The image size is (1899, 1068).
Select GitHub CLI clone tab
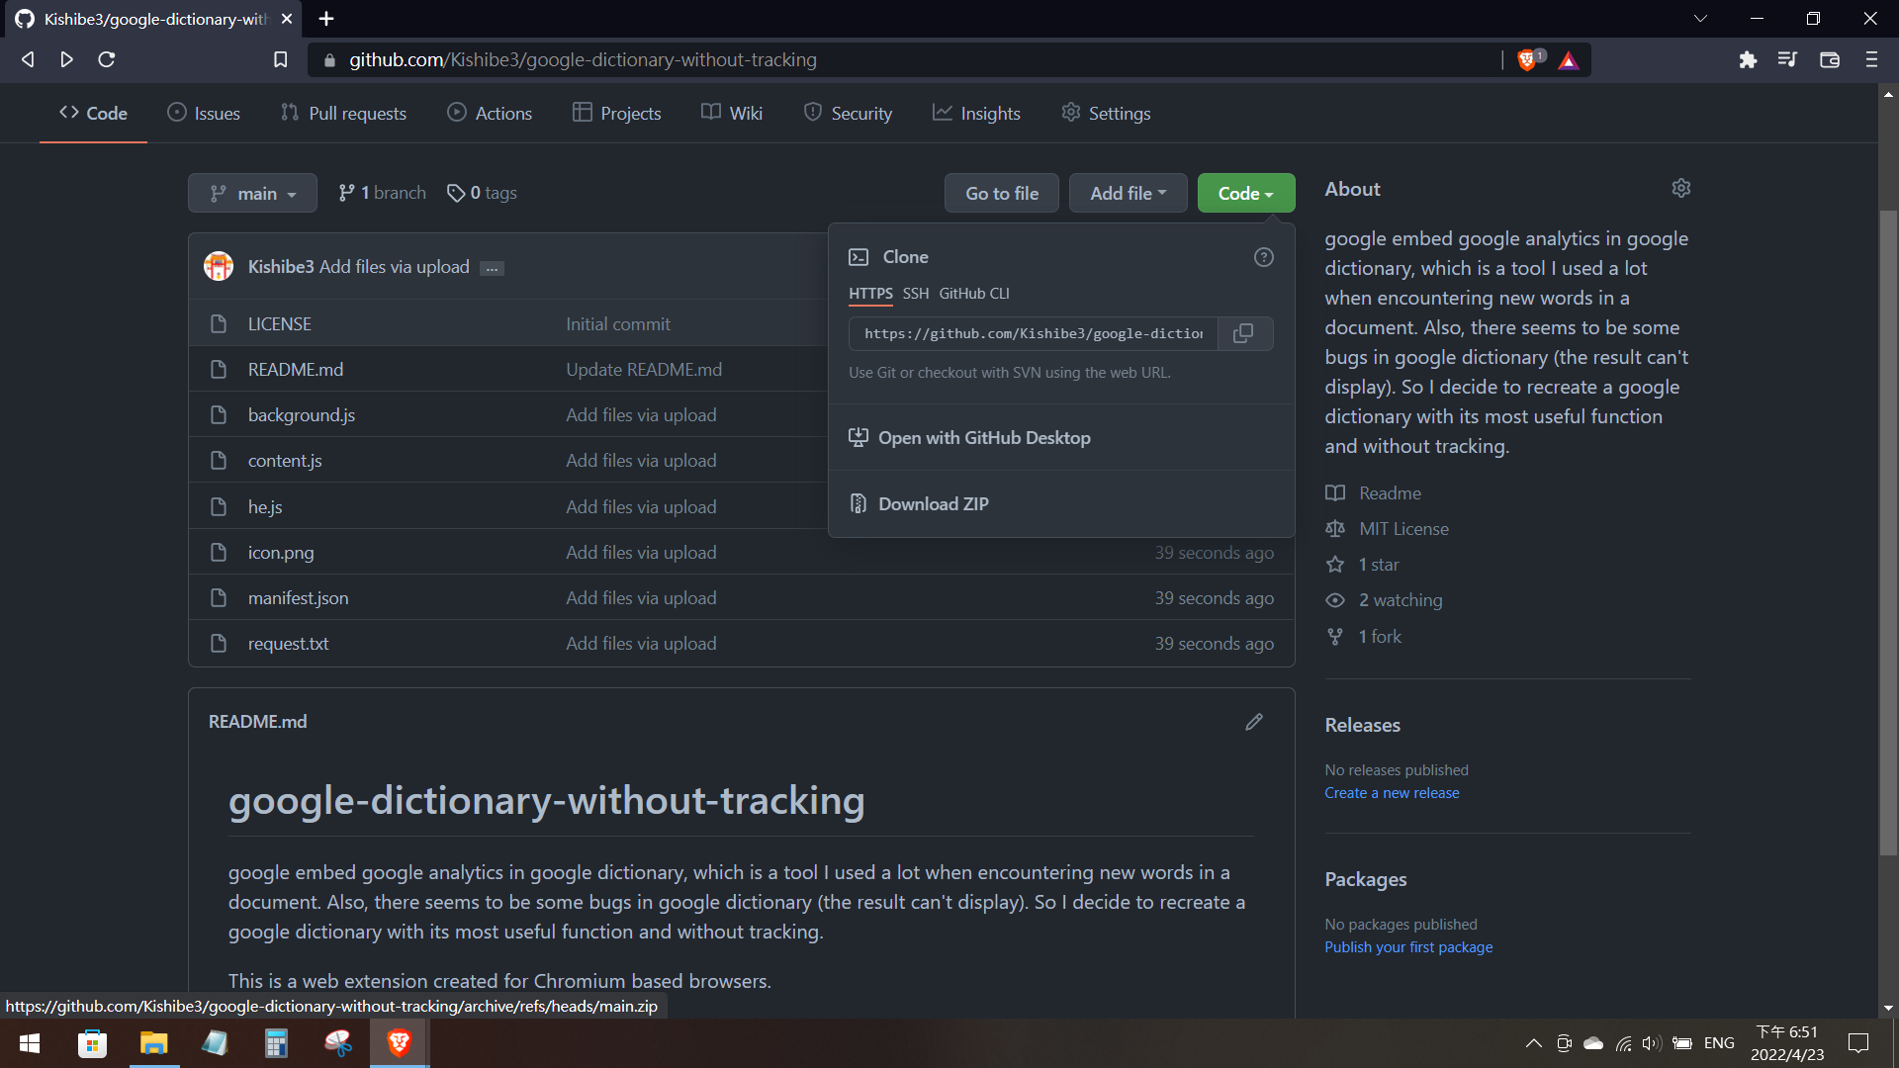tap(973, 294)
